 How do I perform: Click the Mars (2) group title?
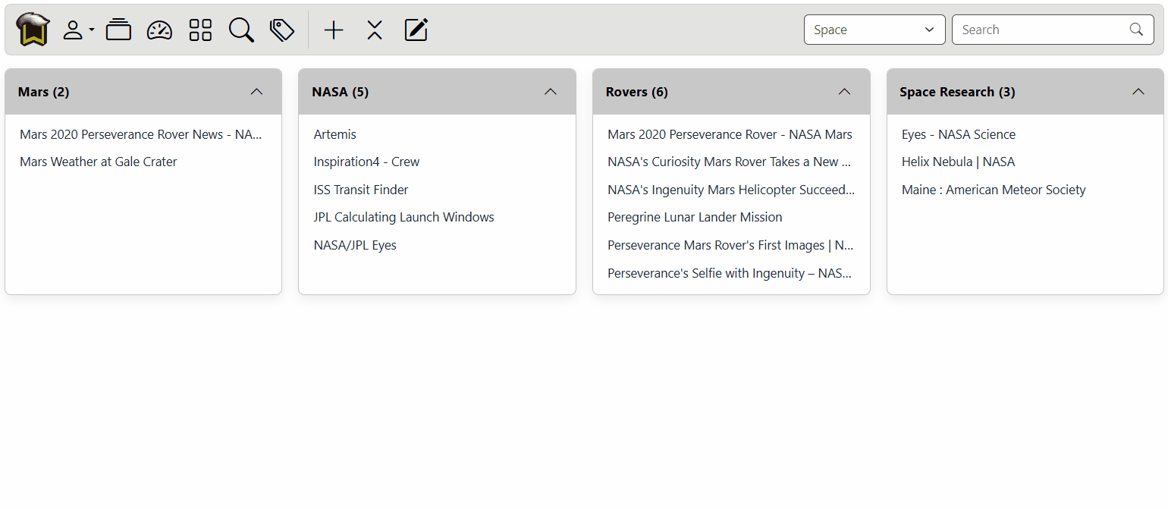coord(43,92)
